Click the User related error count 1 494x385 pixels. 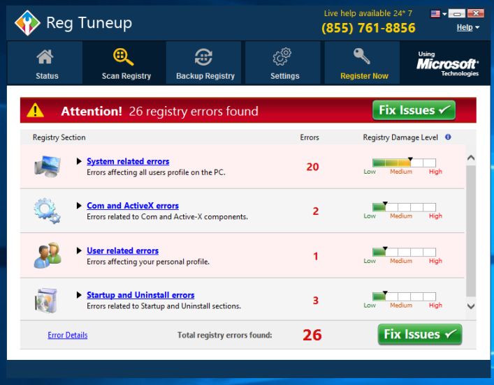[x=315, y=256]
